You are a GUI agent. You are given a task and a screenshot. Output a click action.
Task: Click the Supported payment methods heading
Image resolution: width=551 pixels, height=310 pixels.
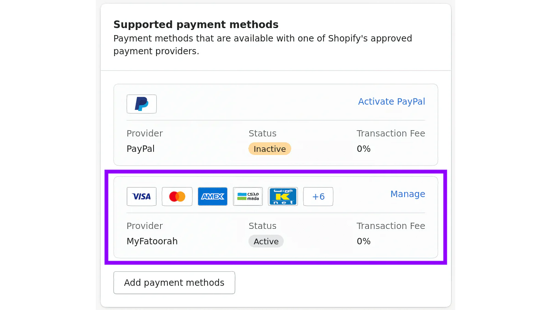pos(196,24)
